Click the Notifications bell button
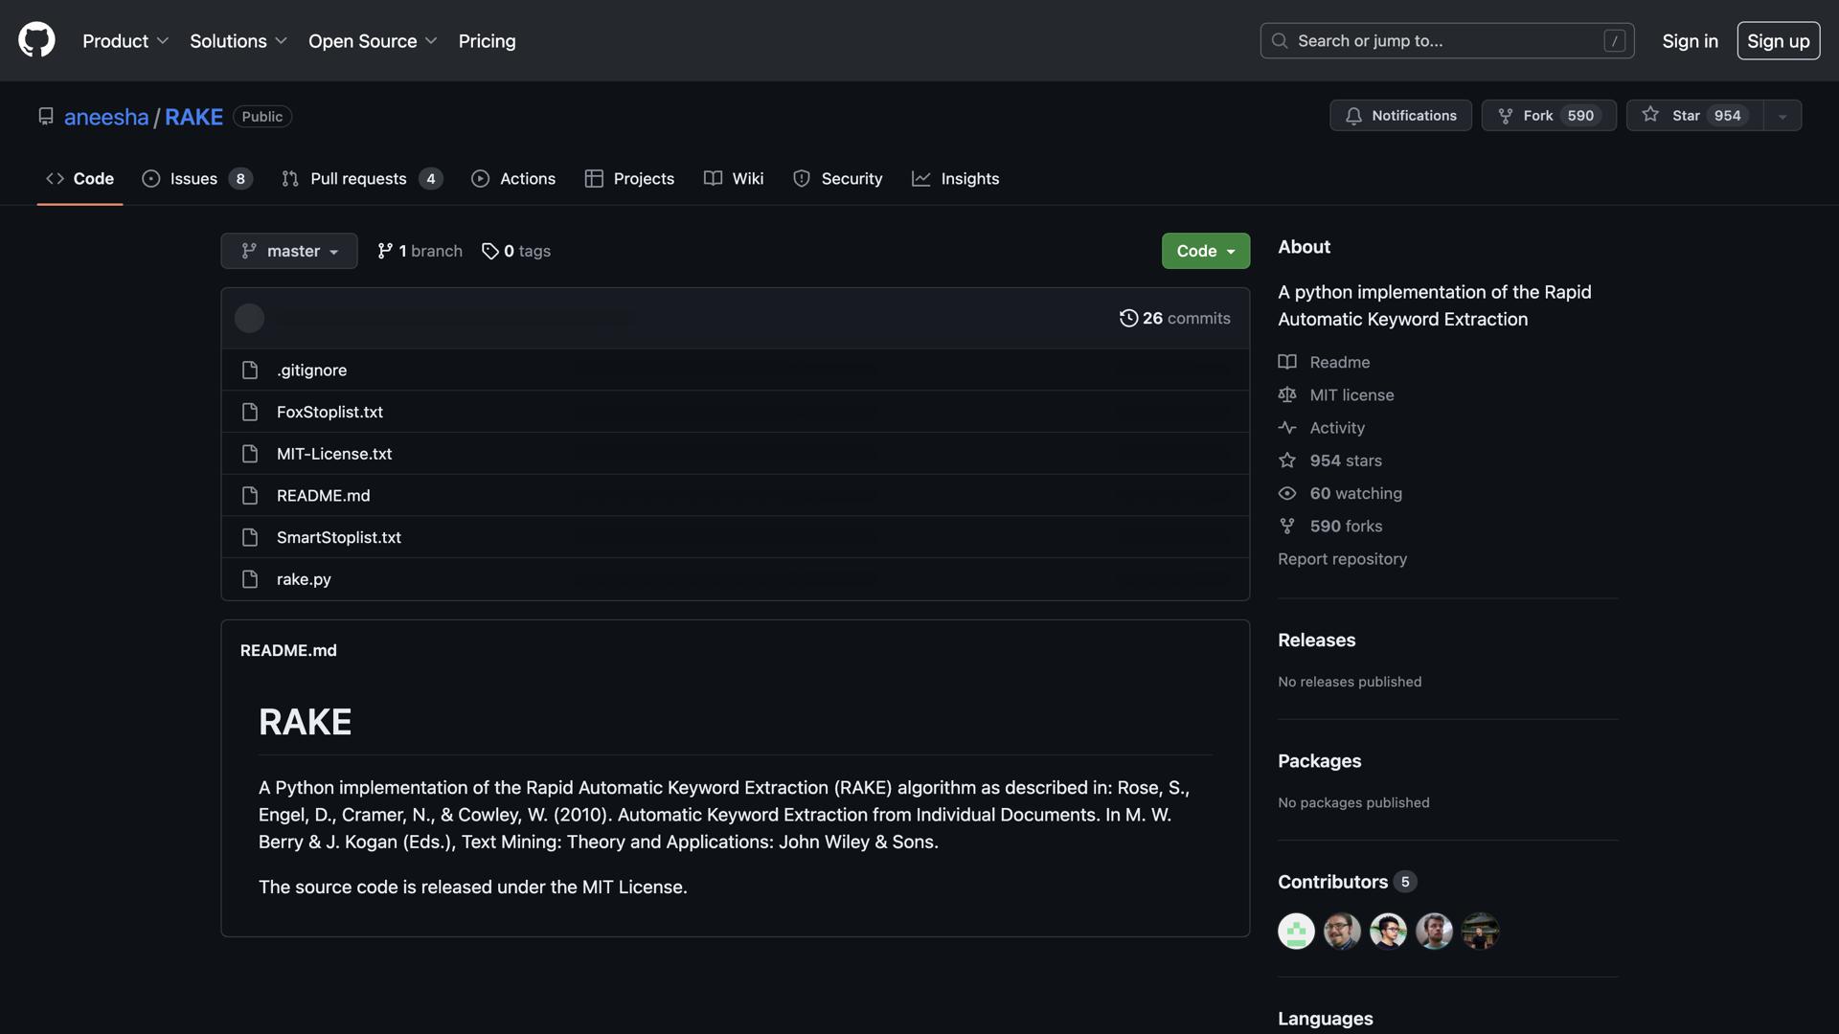This screenshot has width=1839, height=1034. click(1400, 115)
